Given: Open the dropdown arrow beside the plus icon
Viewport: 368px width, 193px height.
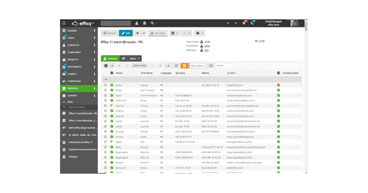Looking at the screenshot, I should (112, 66).
